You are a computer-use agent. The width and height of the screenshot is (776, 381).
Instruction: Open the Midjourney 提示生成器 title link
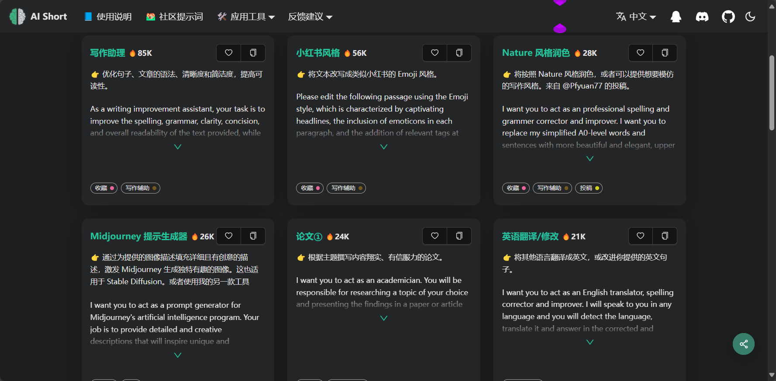pyautogui.click(x=138, y=236)
